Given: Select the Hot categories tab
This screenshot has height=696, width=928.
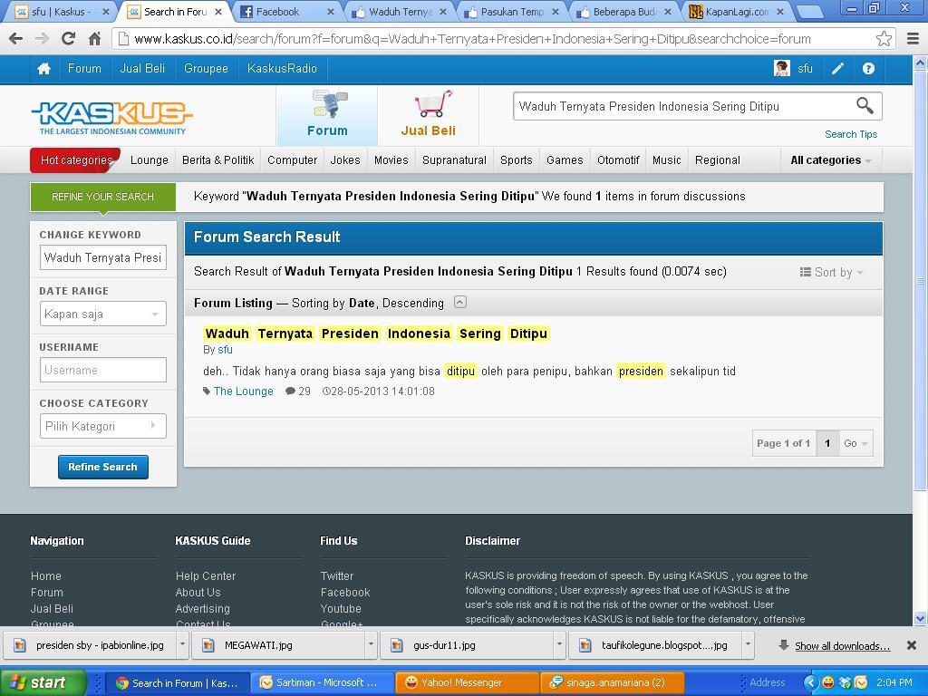Looking at the screenshot, I should 76,160.
